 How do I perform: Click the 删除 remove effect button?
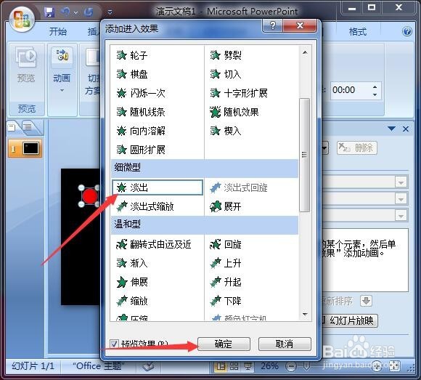coord(357,147)
